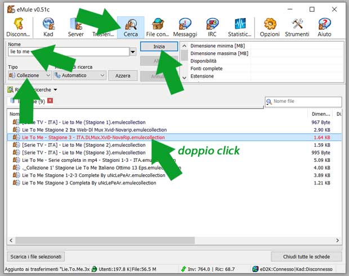Open the Cerca search panel
The height and width of the screenshot is (276, 349).
(x=131, y=27)
